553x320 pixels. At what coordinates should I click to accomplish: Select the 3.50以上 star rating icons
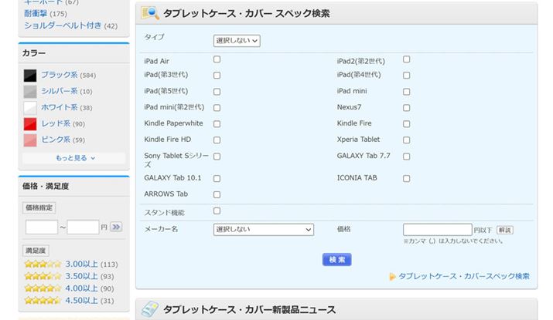click(x=43, y=276)
